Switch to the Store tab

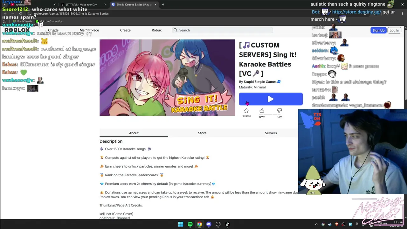click(x=202, y=133)
